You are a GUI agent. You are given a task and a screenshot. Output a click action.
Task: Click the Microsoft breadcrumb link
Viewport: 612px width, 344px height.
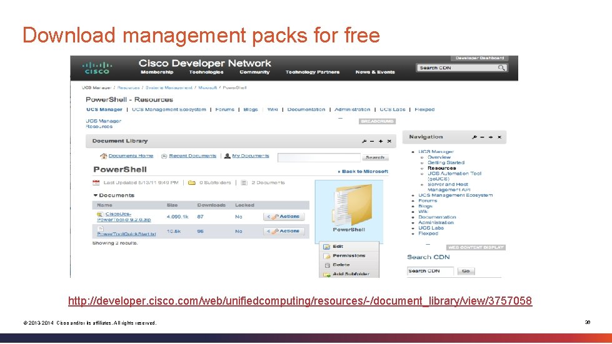point(208,87)
